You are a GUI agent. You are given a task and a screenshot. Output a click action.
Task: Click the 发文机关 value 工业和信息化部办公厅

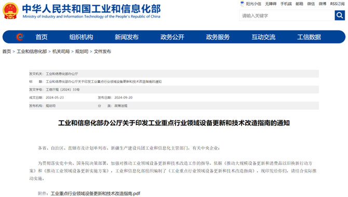tap(62, 74)
